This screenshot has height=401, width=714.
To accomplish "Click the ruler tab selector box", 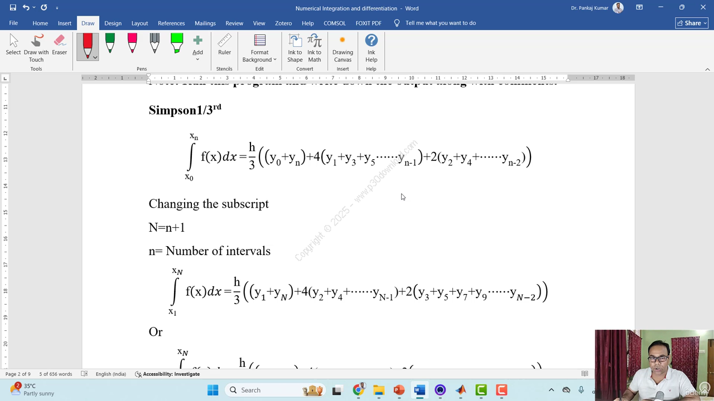I will pyautogui.click(x=5, y=78).
